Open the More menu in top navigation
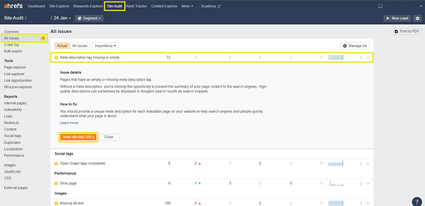Screen dimensions: 425x206 click(x=188, y=6)
